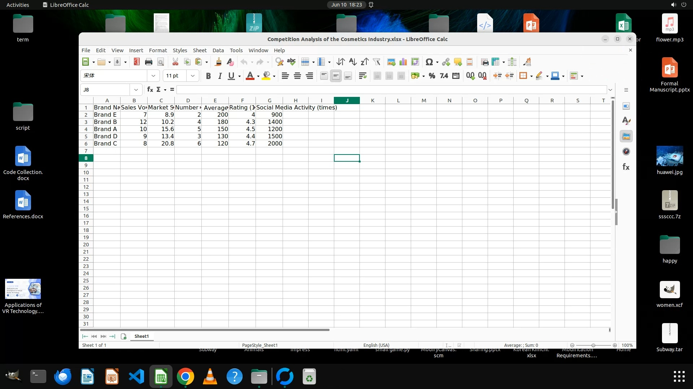Click the English (USA) language status field
This screenshot has width=693, height=389.
tap(376, 345)
